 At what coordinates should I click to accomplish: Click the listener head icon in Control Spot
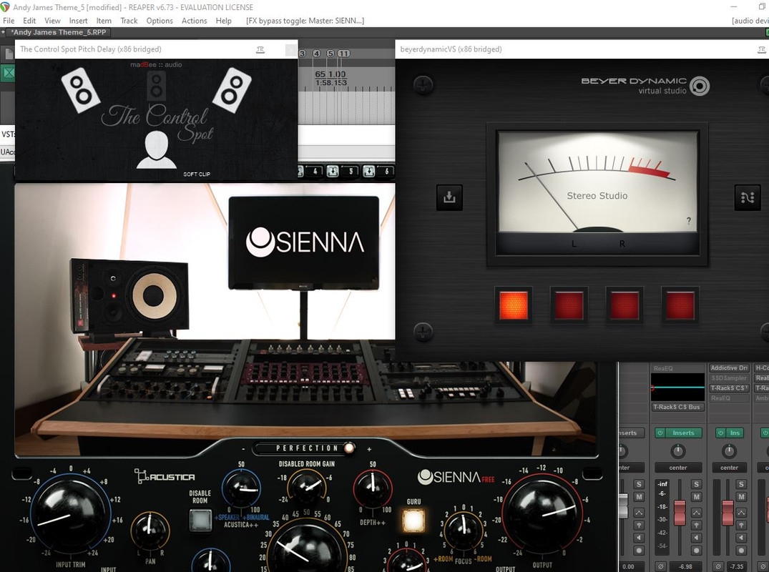[157, 149]
